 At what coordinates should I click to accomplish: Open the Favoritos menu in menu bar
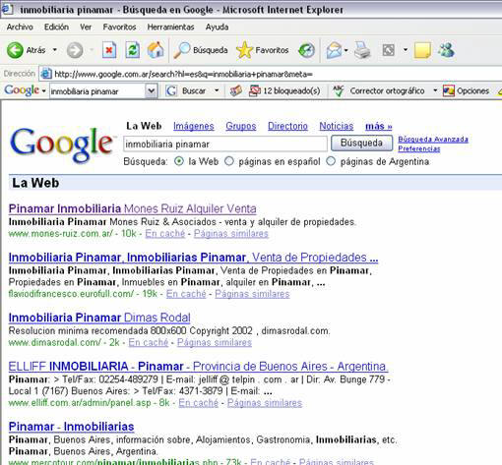tap(119, 28)
